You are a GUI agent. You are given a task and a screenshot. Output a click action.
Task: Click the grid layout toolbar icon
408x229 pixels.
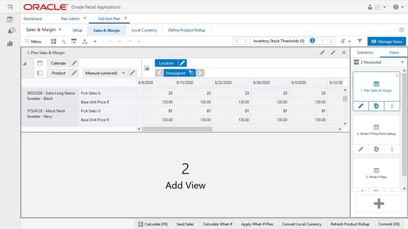coord(54,41)
